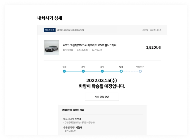Click the 대표명의자 김현대 line
Image resolution: width=192 pixels, height=140 pixels.
[72, 119]
